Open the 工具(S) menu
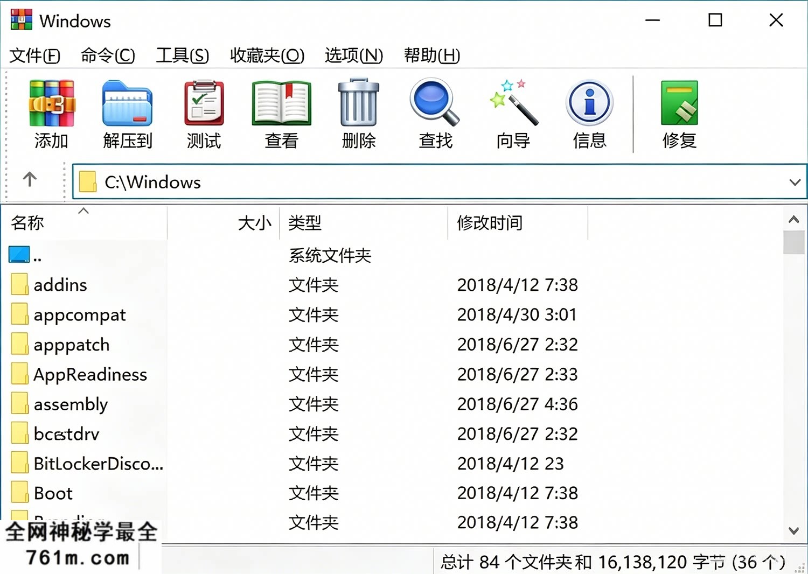The height and width of the screenshot is (574, 808). [x=183, y=55]
